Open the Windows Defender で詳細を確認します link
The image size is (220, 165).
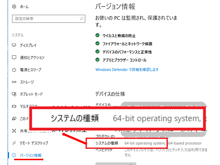[126, 69]
